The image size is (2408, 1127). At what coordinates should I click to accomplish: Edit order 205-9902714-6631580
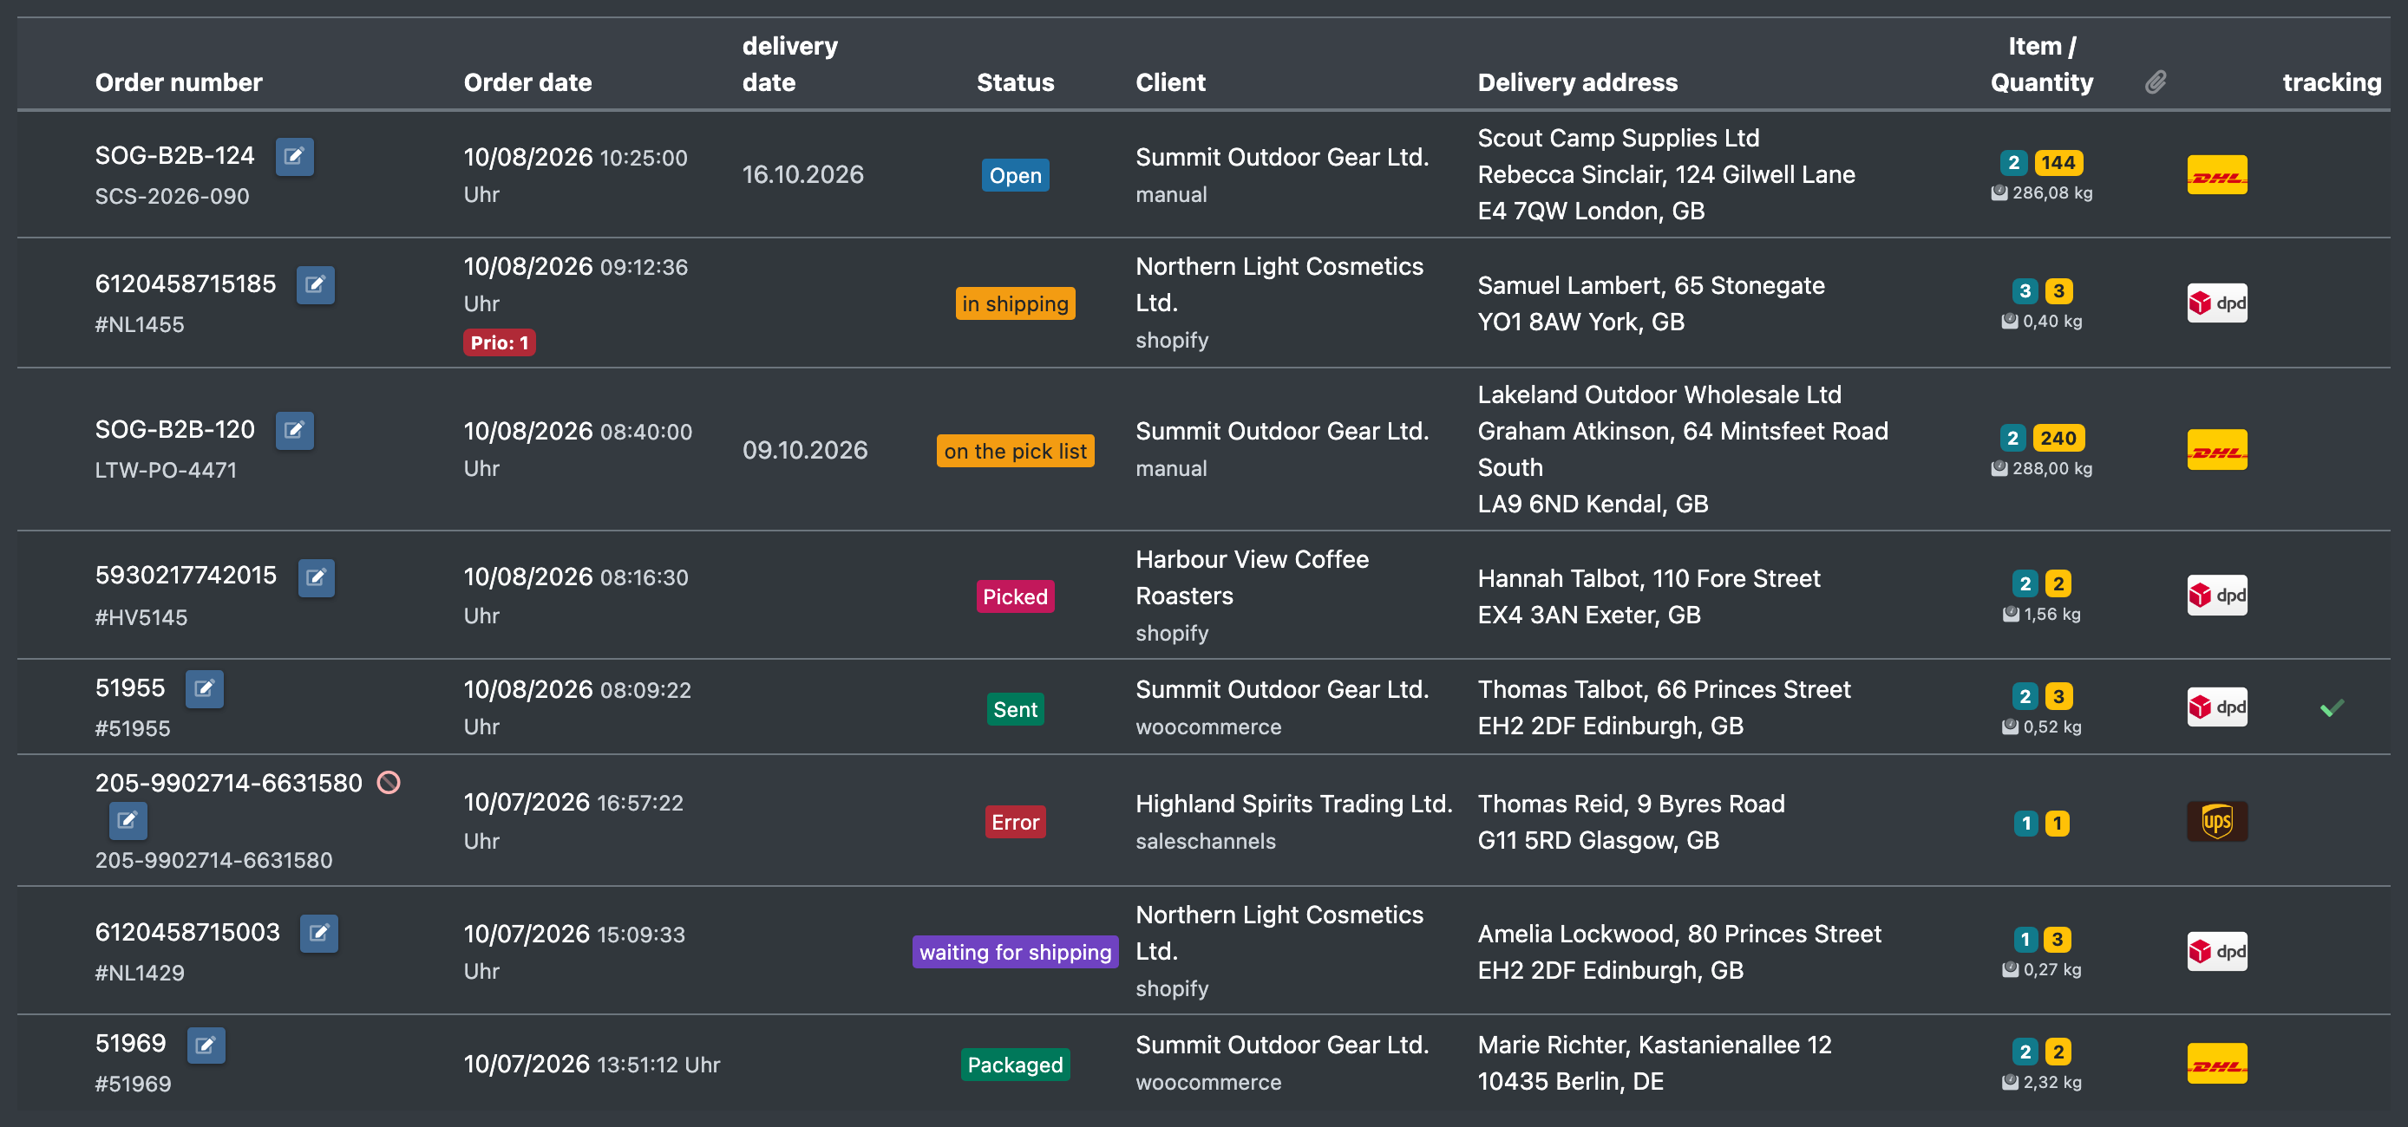[128, 820]
